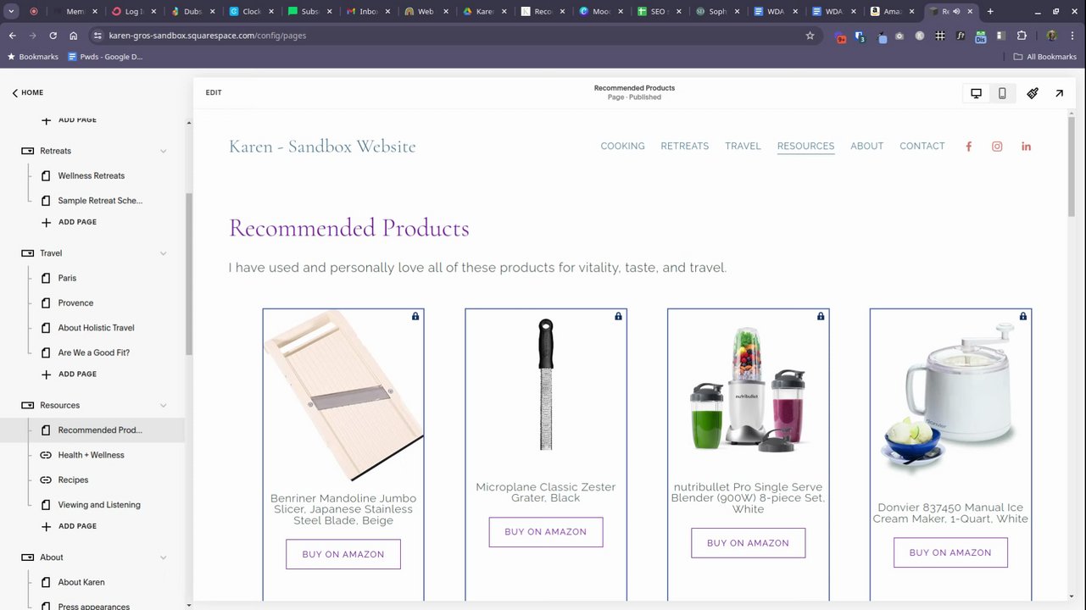
Task: Click lock icon on Benriner Mandoline card
Action: click(415, 316)
